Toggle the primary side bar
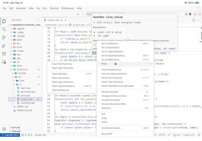This screenshot has width=202, height=141. pyautogui.click(x=191, y=14)
